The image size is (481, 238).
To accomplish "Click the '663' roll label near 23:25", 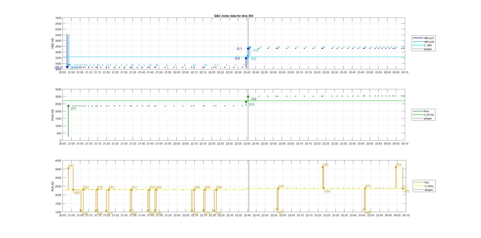I will coord(325,165).
